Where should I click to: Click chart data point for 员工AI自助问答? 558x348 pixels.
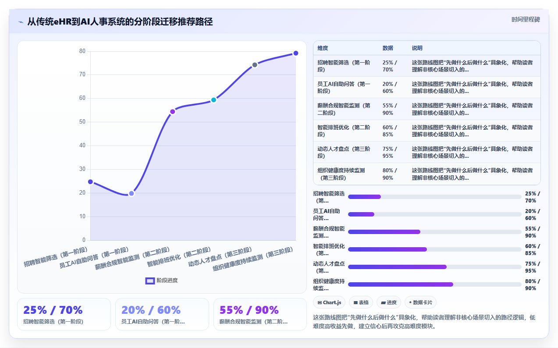[132, 193]
